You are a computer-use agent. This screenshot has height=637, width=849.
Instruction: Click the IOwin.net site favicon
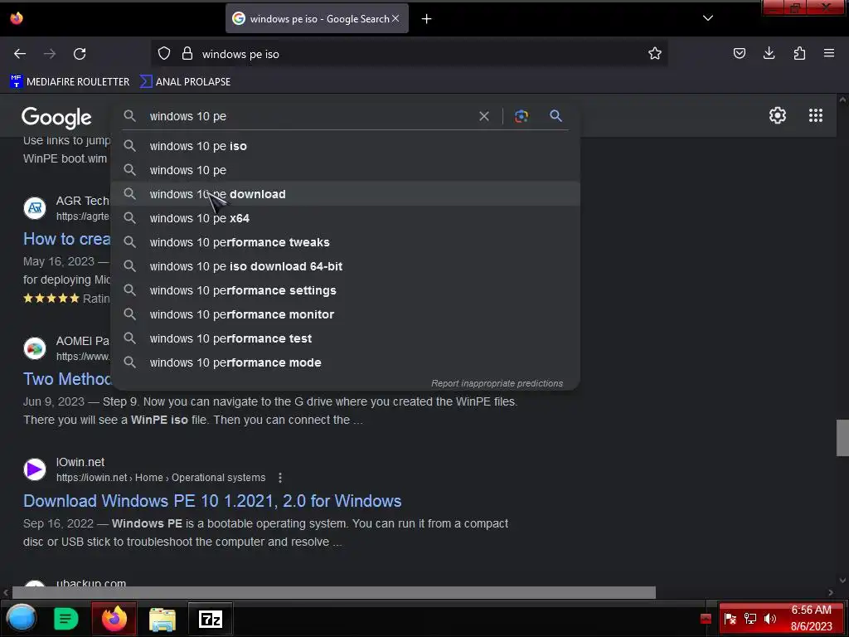click(x=35, y=469)
